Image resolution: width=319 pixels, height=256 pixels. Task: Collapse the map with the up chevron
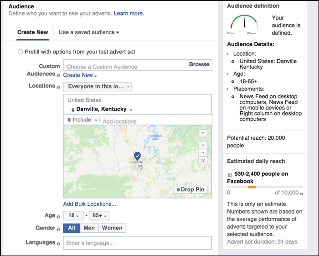pos(203,133)
